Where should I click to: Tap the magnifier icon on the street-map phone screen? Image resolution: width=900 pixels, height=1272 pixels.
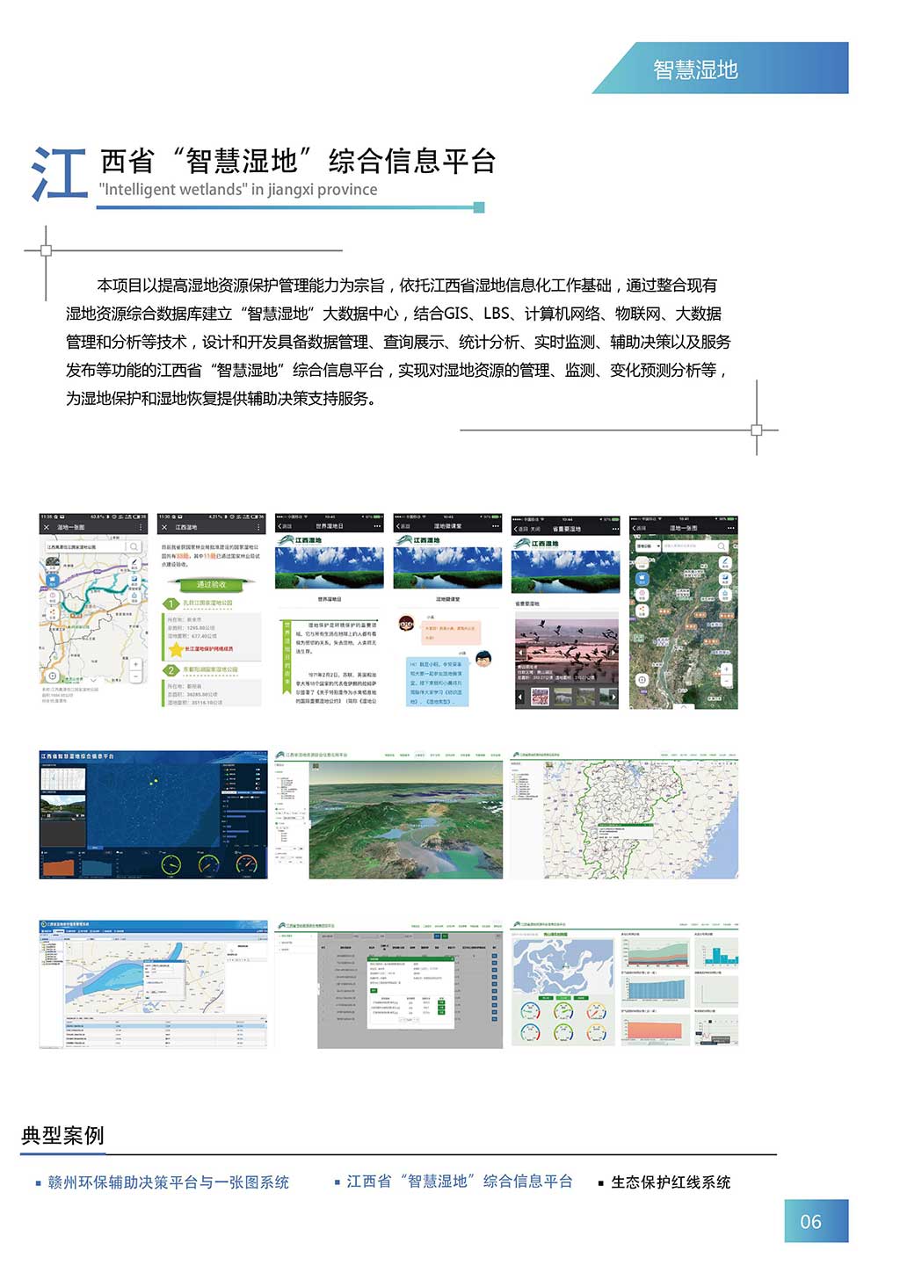tap(134, 546)
